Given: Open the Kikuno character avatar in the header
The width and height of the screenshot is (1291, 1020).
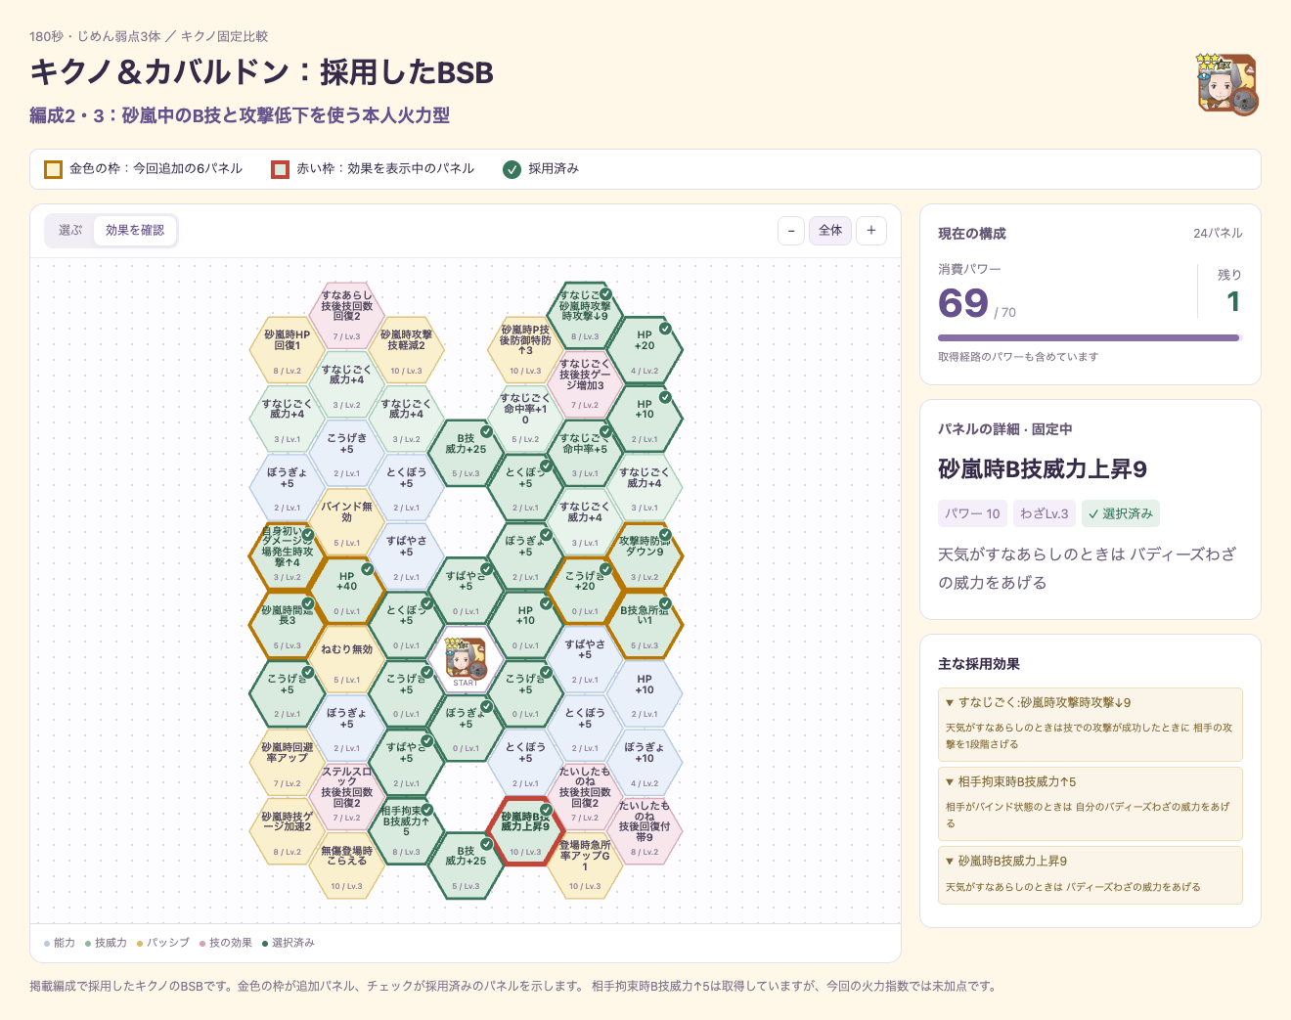Looking at the screenshot, I should tap(1227, 84).
